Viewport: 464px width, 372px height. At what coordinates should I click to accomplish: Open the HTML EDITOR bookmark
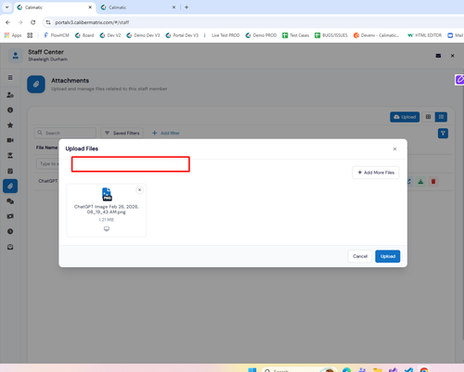(x=424, y=35)
